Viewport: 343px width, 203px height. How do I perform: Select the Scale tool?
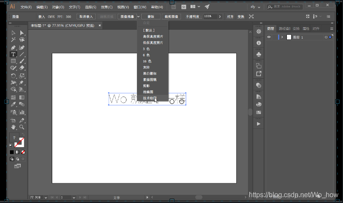coord(22,76)
